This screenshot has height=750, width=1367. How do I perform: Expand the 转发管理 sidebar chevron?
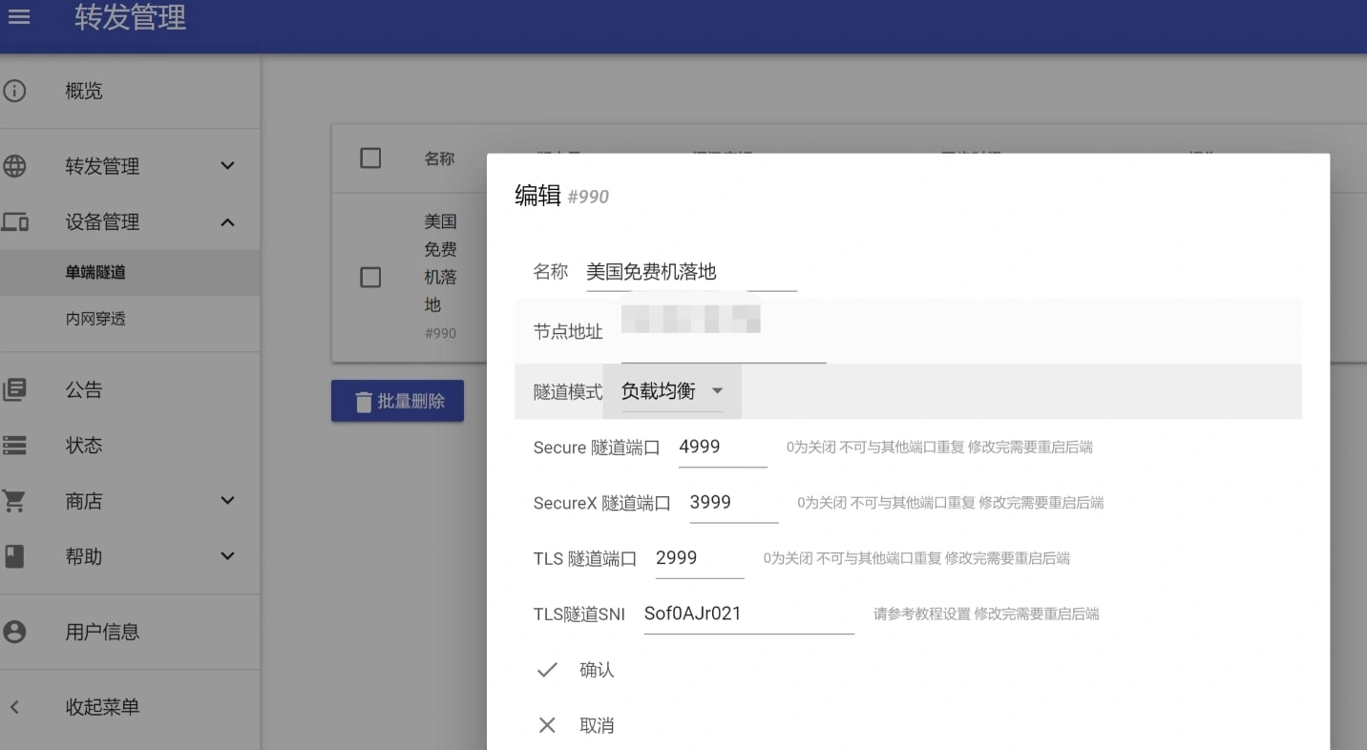[227, 166]
